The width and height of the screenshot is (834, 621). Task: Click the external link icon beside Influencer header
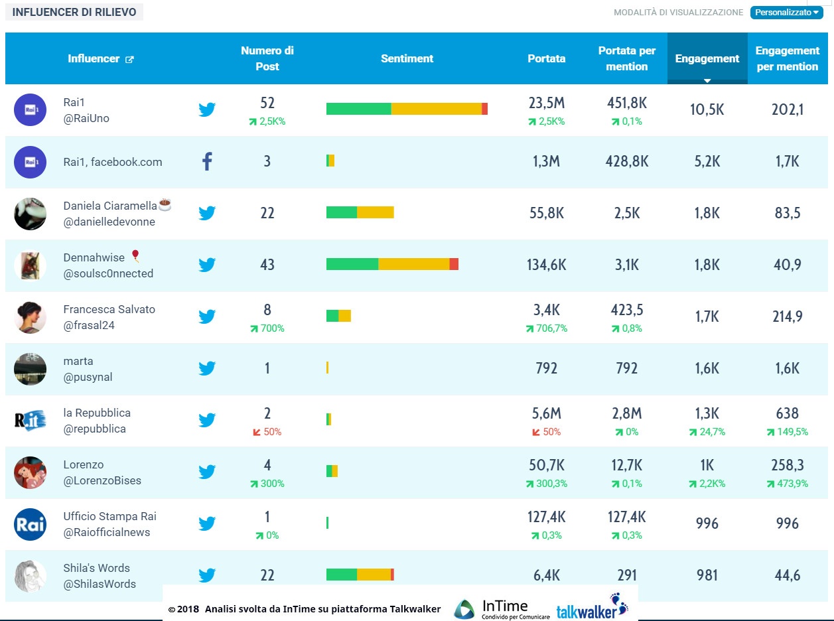coord(129,59)
